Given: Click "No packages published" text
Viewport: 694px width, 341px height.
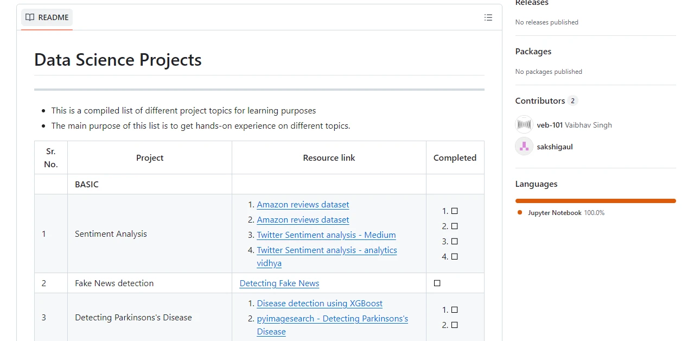Looking at the screenshot, I should tap(549, 72).
